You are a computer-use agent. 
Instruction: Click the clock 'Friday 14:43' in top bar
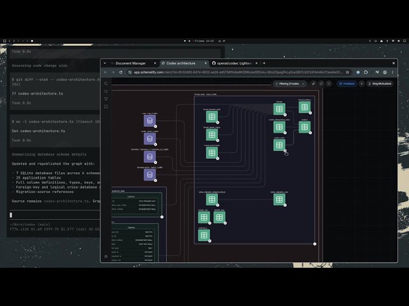[204, 41]
